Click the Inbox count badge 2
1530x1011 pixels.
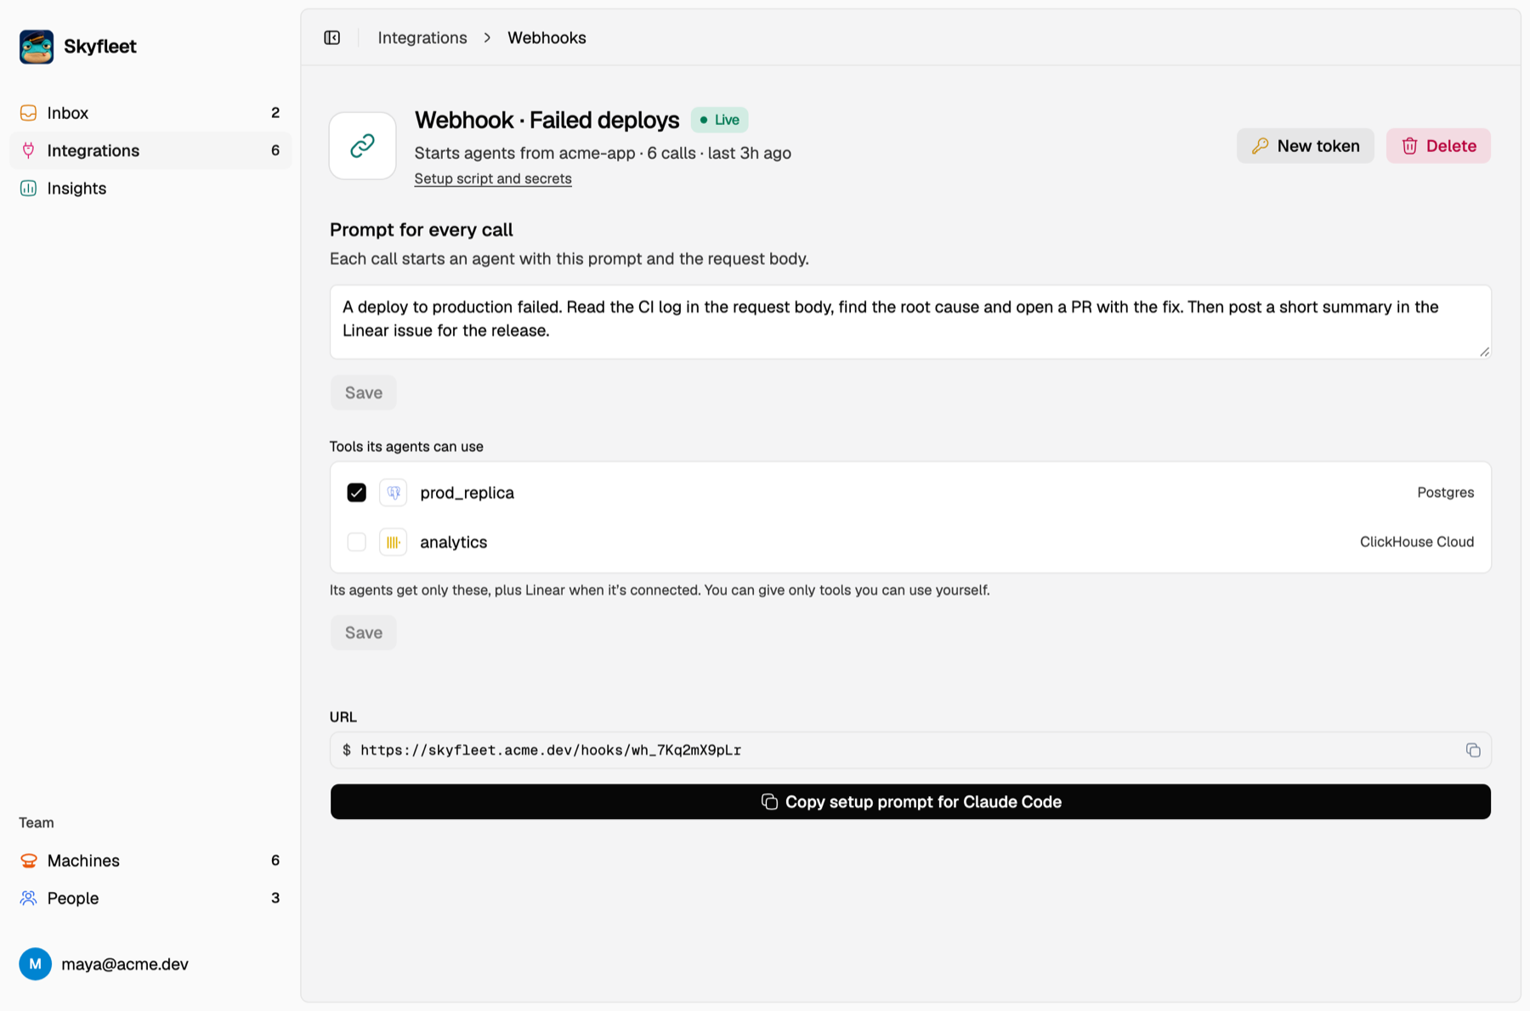tap(275, 113)
